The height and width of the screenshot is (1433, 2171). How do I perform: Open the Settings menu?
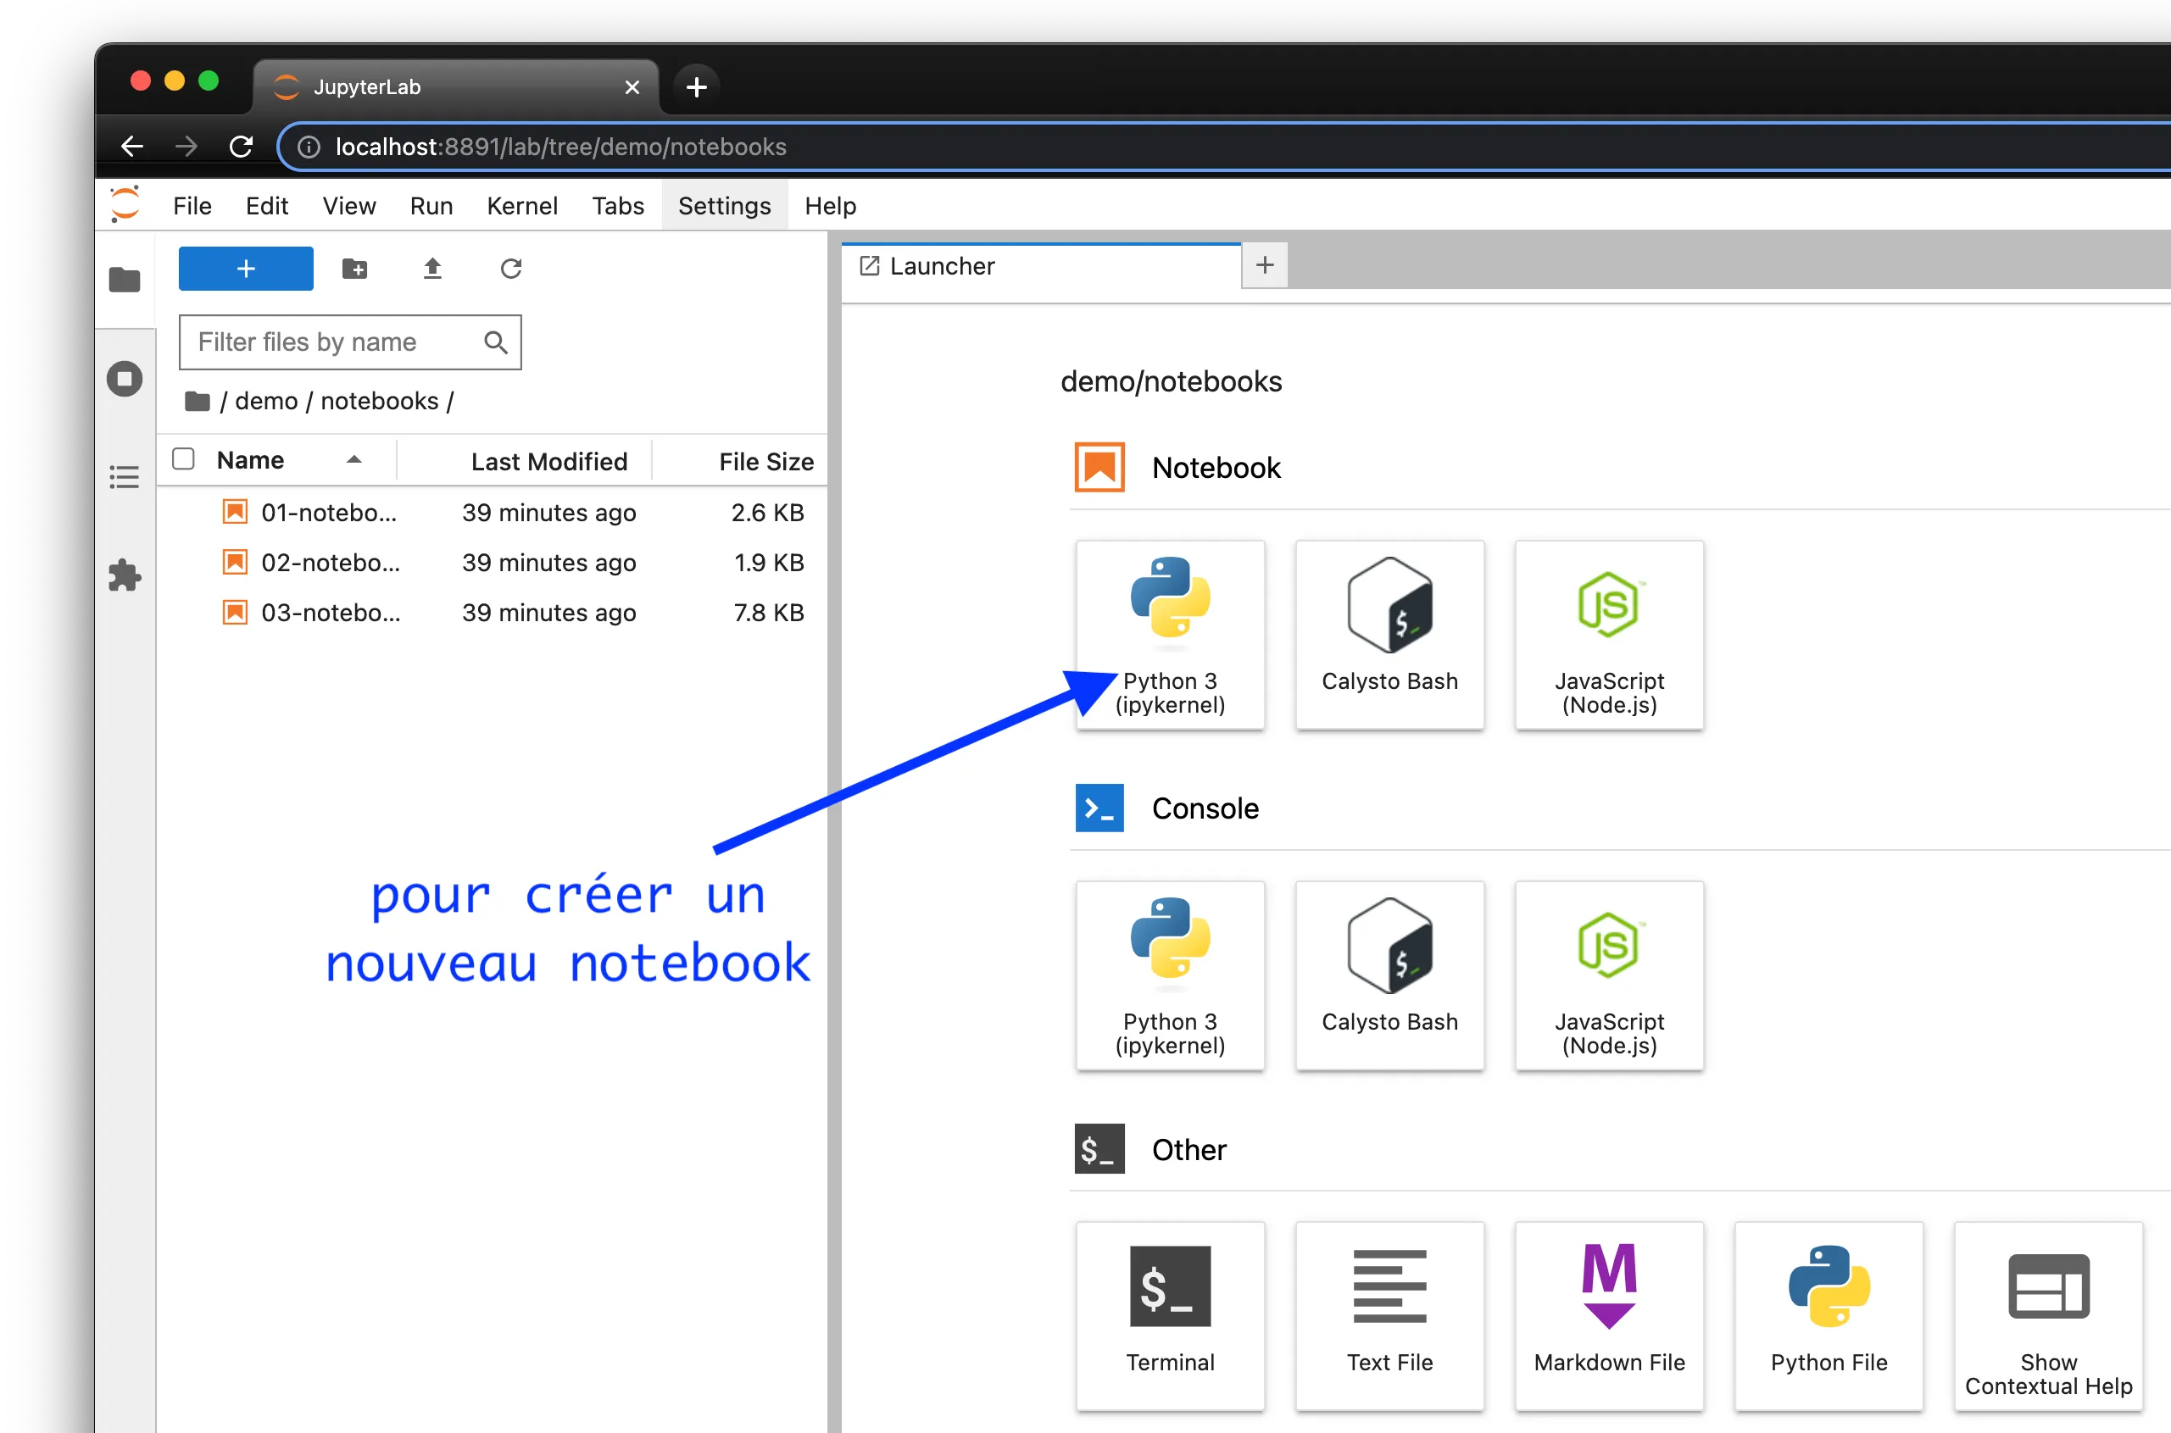[724, 206]
